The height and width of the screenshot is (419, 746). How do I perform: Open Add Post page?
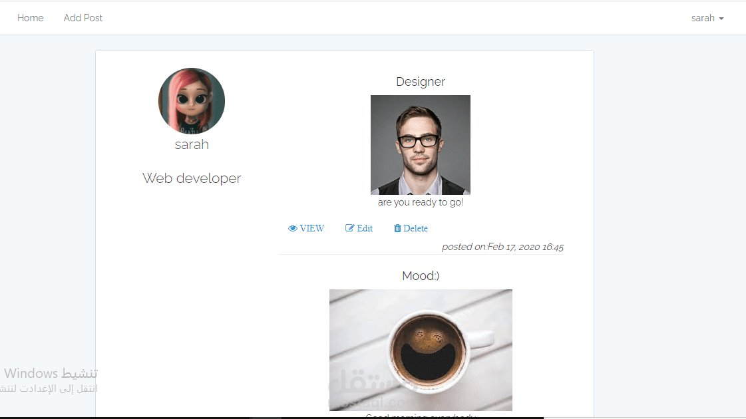(x=83, y=18)
